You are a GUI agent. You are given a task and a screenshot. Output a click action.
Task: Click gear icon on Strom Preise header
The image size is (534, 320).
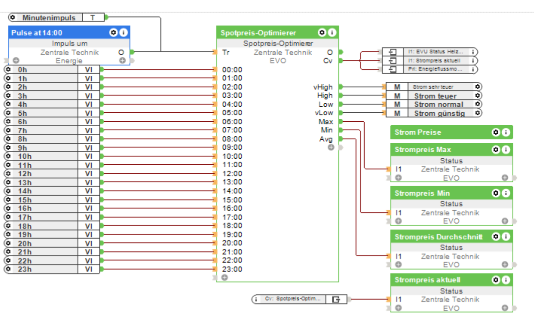[x=497, y=132]
